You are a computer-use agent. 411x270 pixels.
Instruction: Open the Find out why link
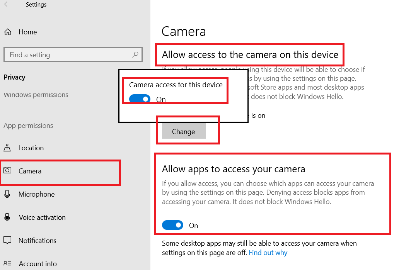268,253
